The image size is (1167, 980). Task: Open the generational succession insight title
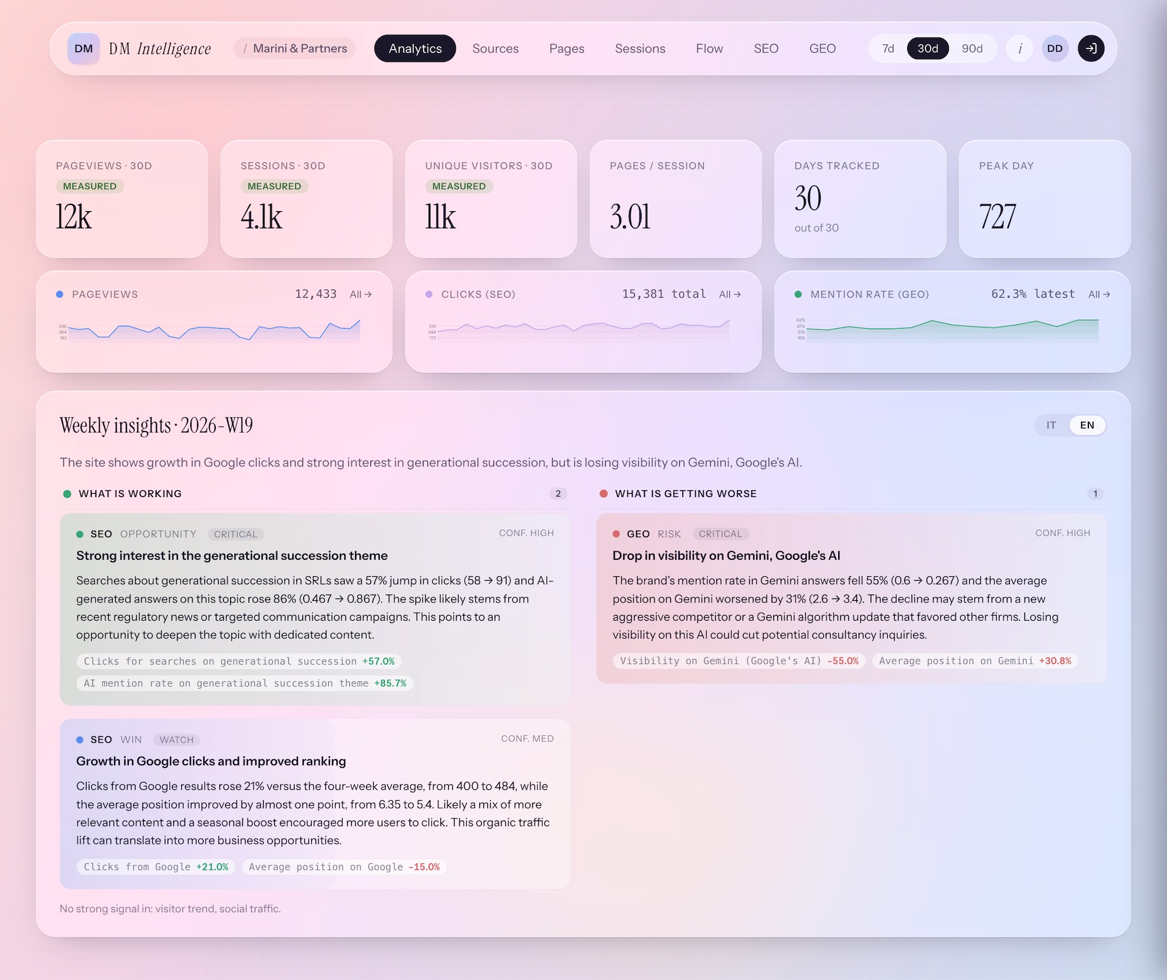click(232, 556)
